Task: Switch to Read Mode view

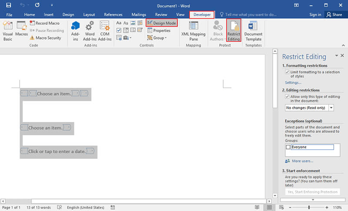Action: 257,208
